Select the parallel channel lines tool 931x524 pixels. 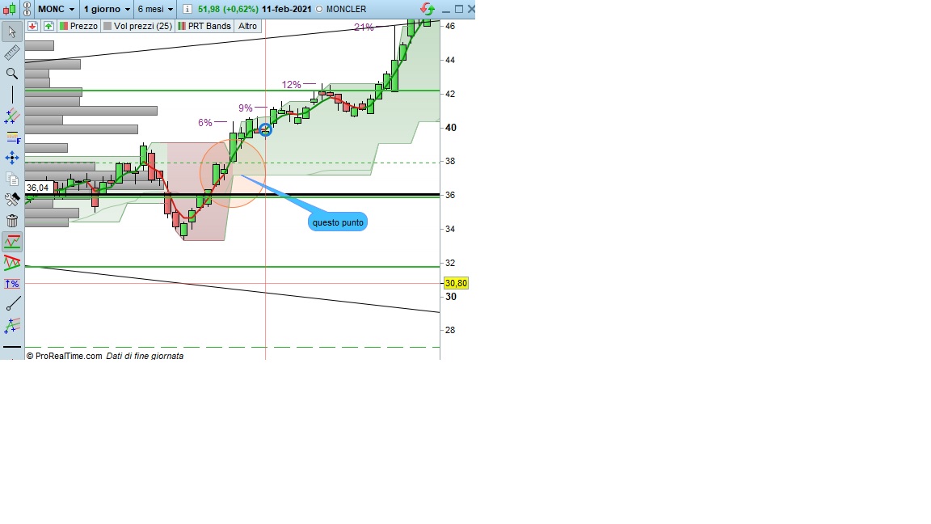pos(12,116)
